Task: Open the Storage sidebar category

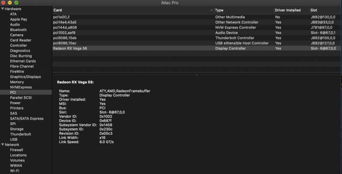Action: [17, 129]
